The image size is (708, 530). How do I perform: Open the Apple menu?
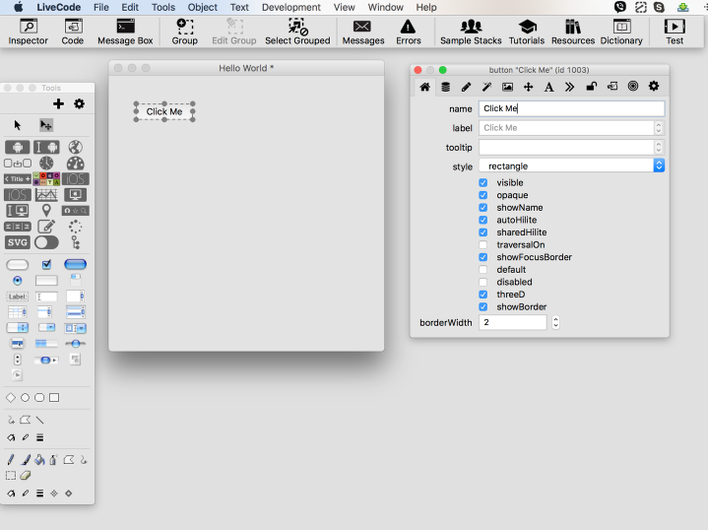coord(19,7)
